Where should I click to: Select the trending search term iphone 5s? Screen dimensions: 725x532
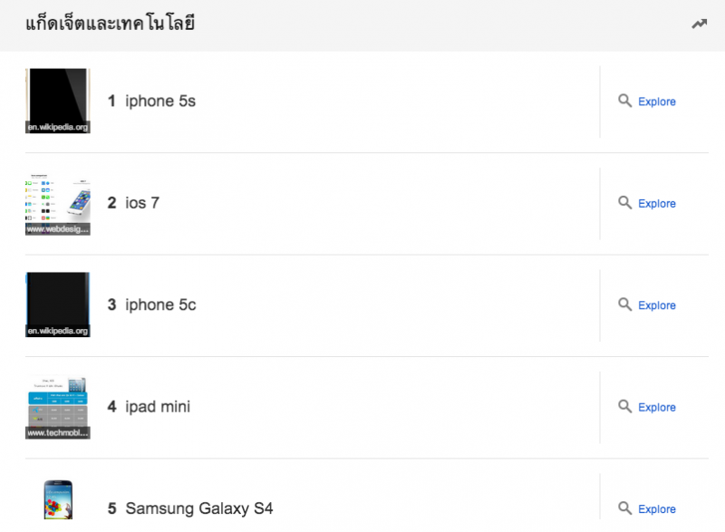click(161, 101)
